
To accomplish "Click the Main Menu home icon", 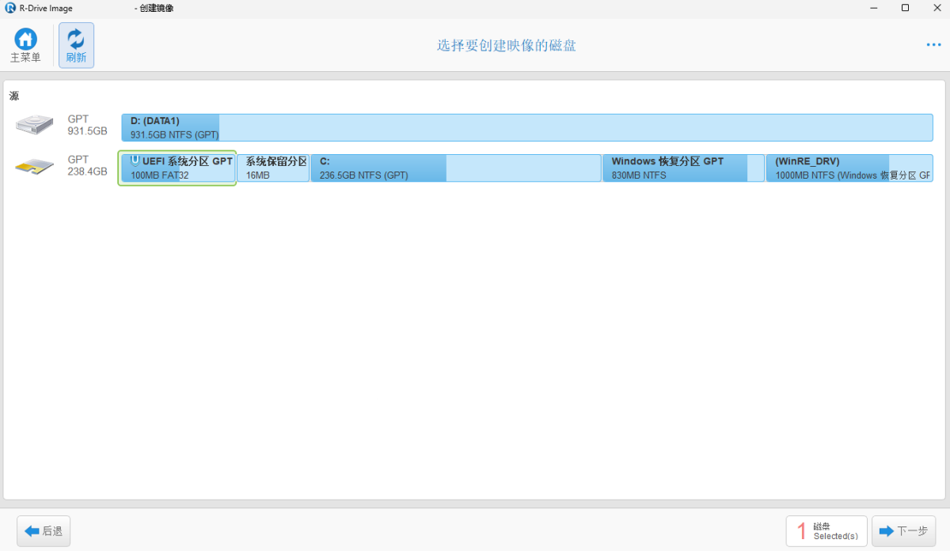I will point(25,40).
